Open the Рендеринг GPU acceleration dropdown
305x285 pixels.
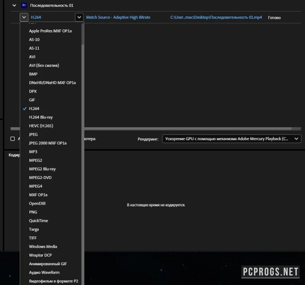click(231, 139)
